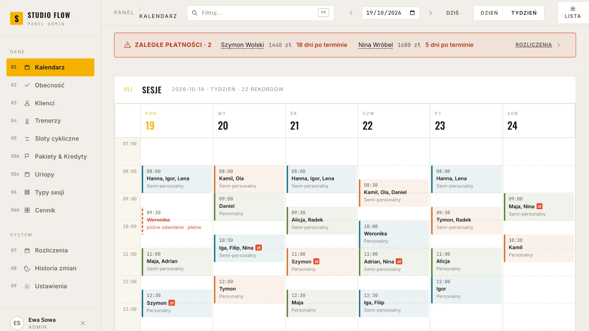
Task: Click the Studio Flow S logo
Action: (16, 19)
